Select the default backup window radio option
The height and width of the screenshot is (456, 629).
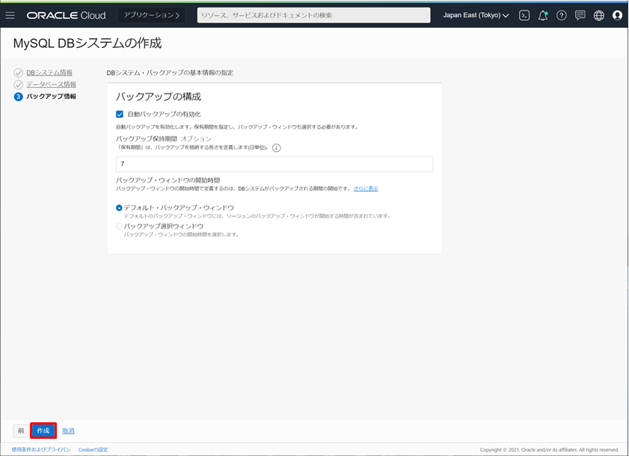(x=119, y=207)
